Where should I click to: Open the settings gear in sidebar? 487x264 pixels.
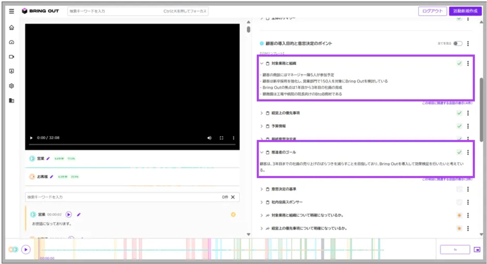(12, 86)
